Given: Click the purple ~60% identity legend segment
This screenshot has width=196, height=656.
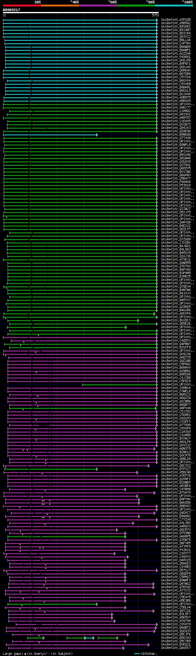Looking at the screenshot, I should [x=98, y=6].
